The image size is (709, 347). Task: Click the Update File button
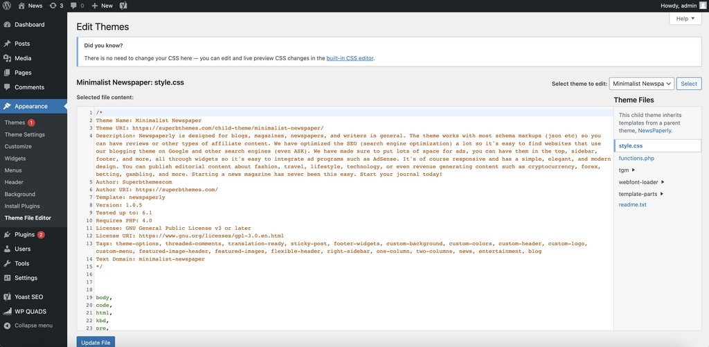96,342
